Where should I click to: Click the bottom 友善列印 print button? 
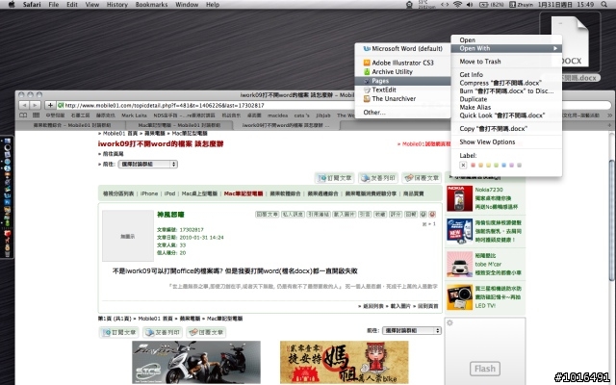pos(163,332)
